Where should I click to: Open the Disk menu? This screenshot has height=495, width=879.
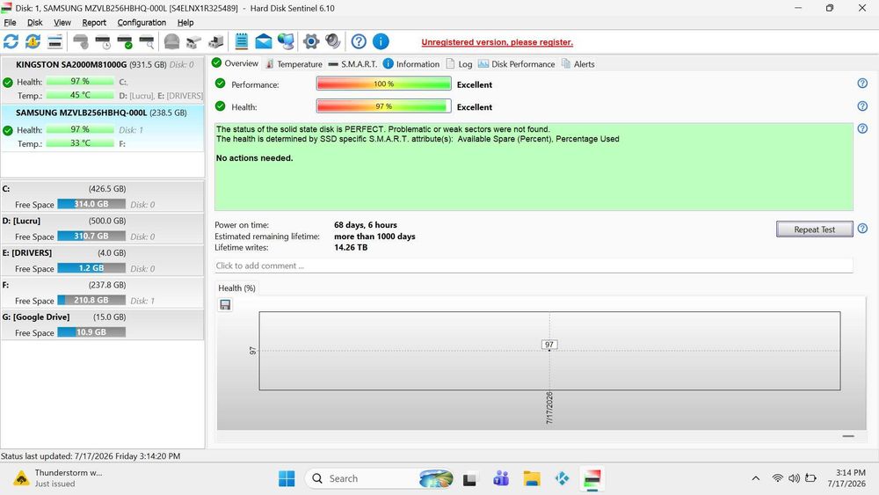(x=35, y=23)
